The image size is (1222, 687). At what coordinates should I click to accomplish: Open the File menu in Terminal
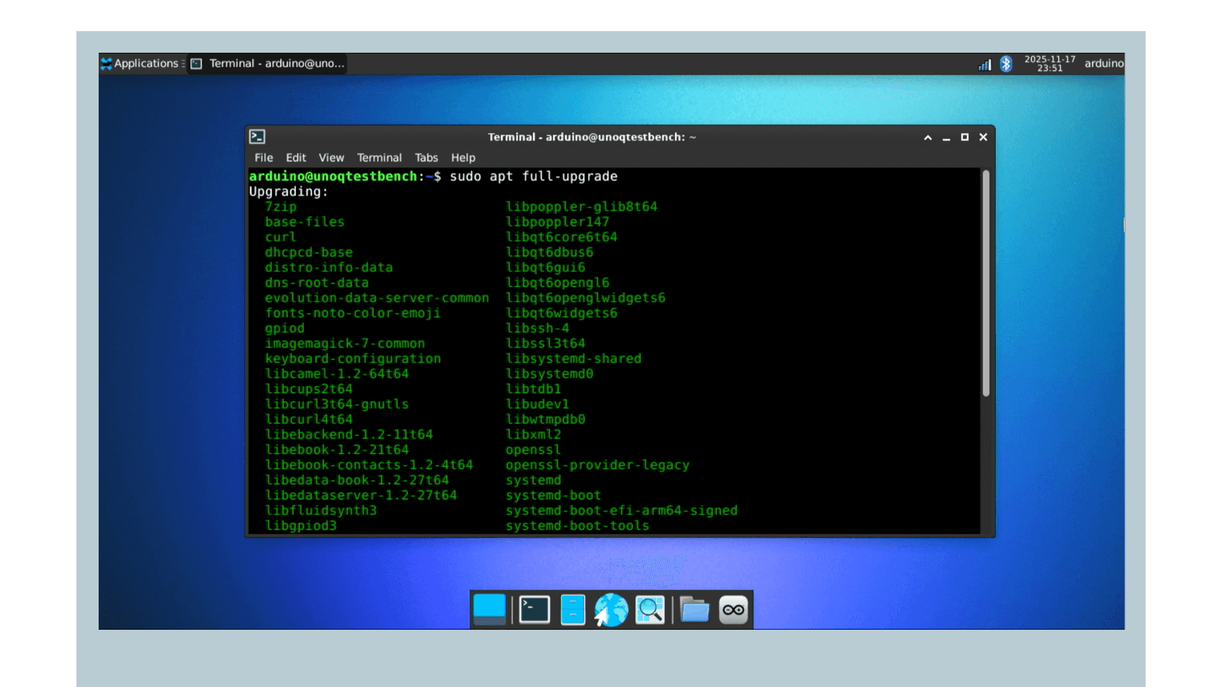(x=263, y=158)
